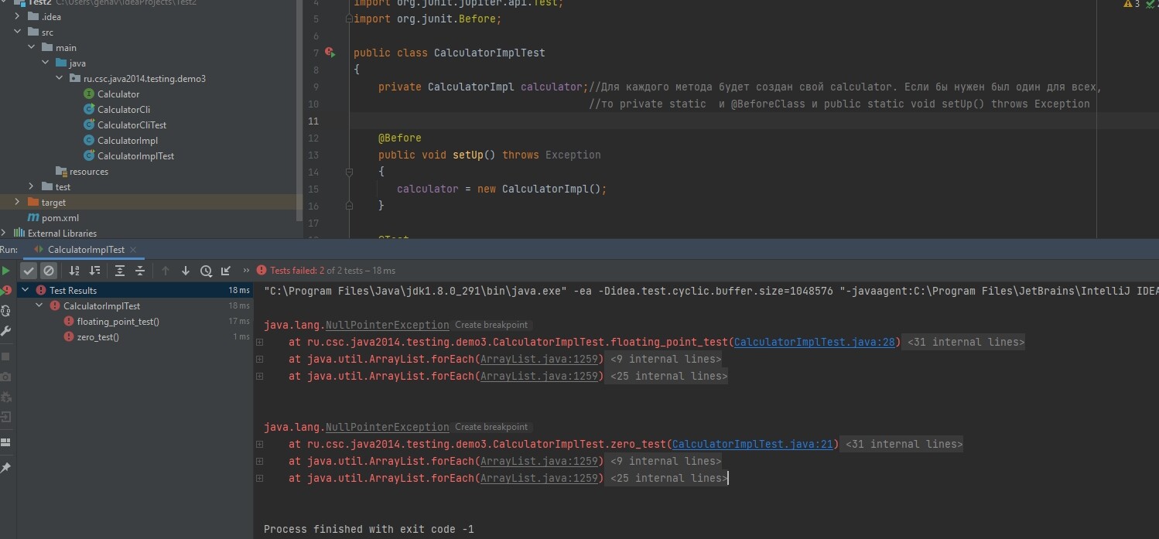
Task: Click the camera Dump Threads icon
Action: [x=5, y=377]
